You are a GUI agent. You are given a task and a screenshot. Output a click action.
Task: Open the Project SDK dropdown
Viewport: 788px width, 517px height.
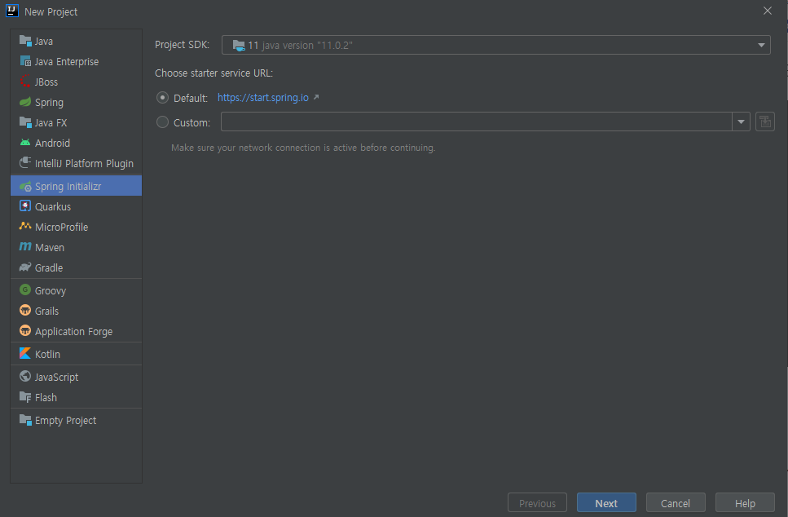pyautogui.click(x=496, y=46)
